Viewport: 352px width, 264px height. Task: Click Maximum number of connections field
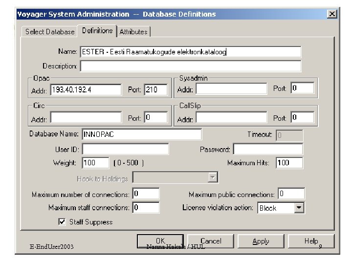click(x=146, y=194)
